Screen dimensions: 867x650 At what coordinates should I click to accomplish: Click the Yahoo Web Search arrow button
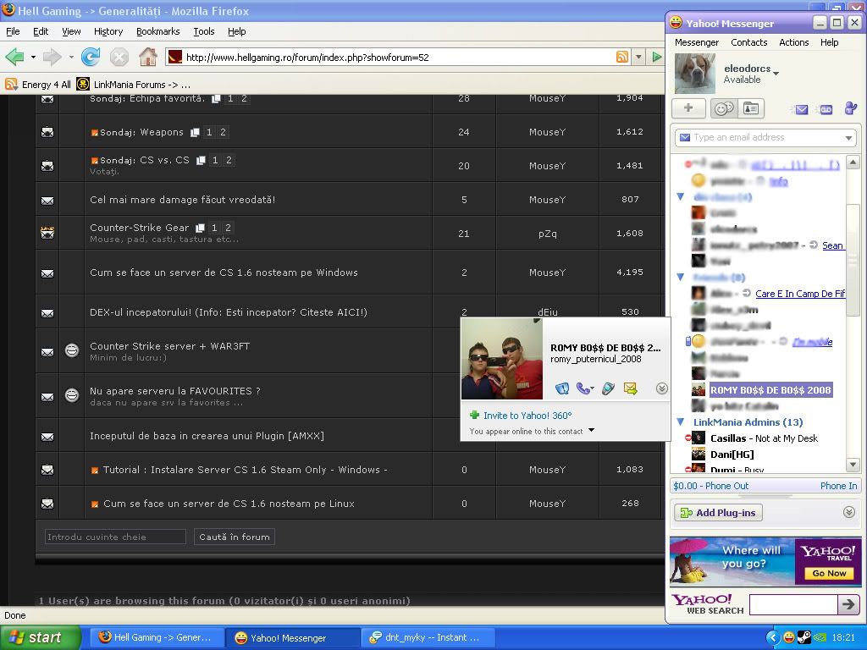point(848,604)
